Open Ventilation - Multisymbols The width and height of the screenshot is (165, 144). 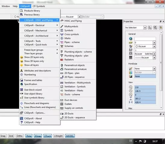(77, 83)
